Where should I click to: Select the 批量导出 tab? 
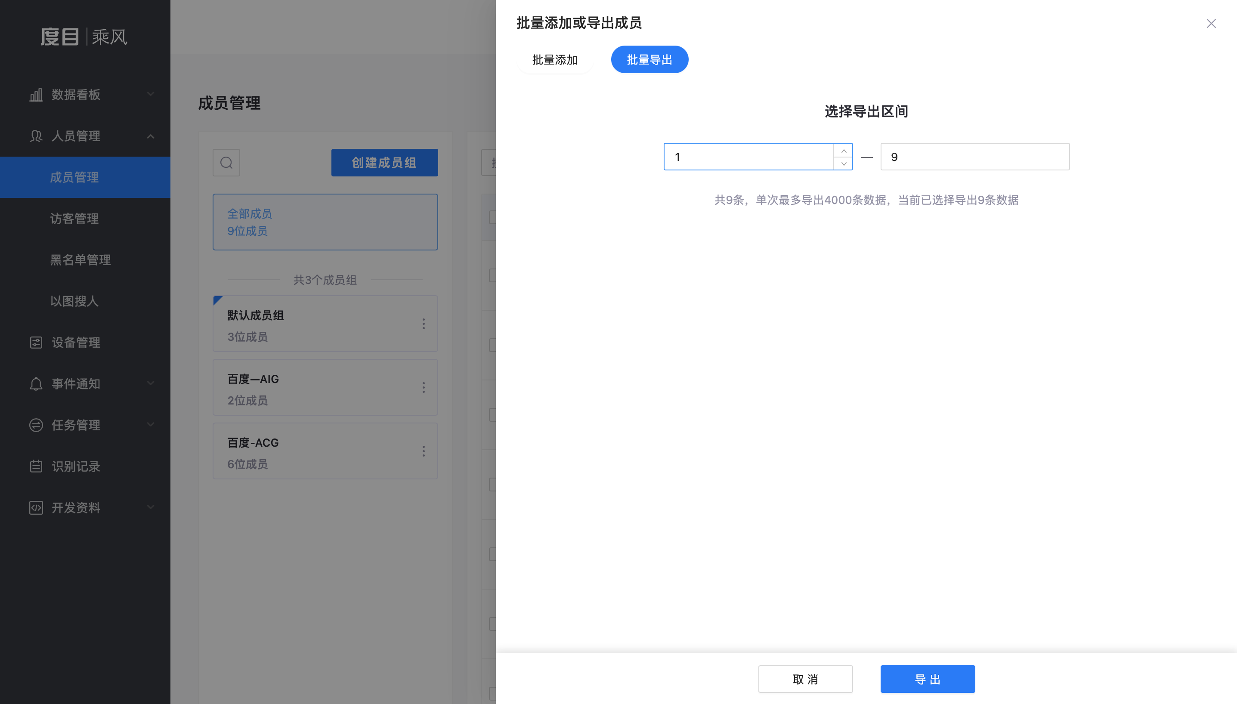649,59
